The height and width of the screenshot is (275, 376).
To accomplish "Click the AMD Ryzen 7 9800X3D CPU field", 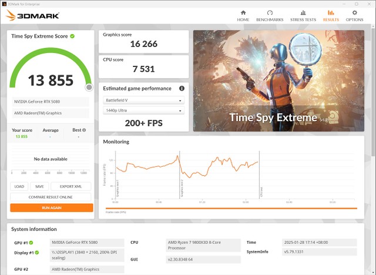I will [x=203, y=245].
